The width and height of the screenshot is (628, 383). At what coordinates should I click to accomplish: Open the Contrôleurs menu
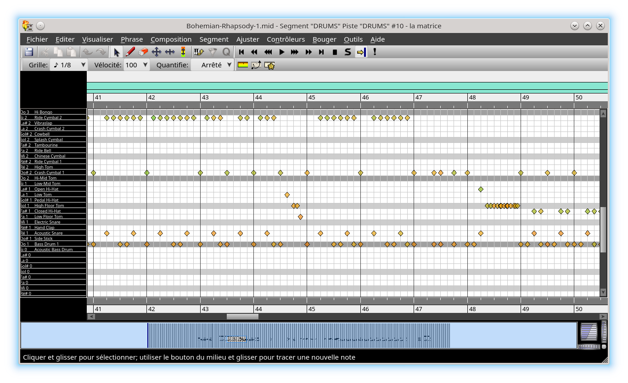pyautogui.click(x=286, y=39)
